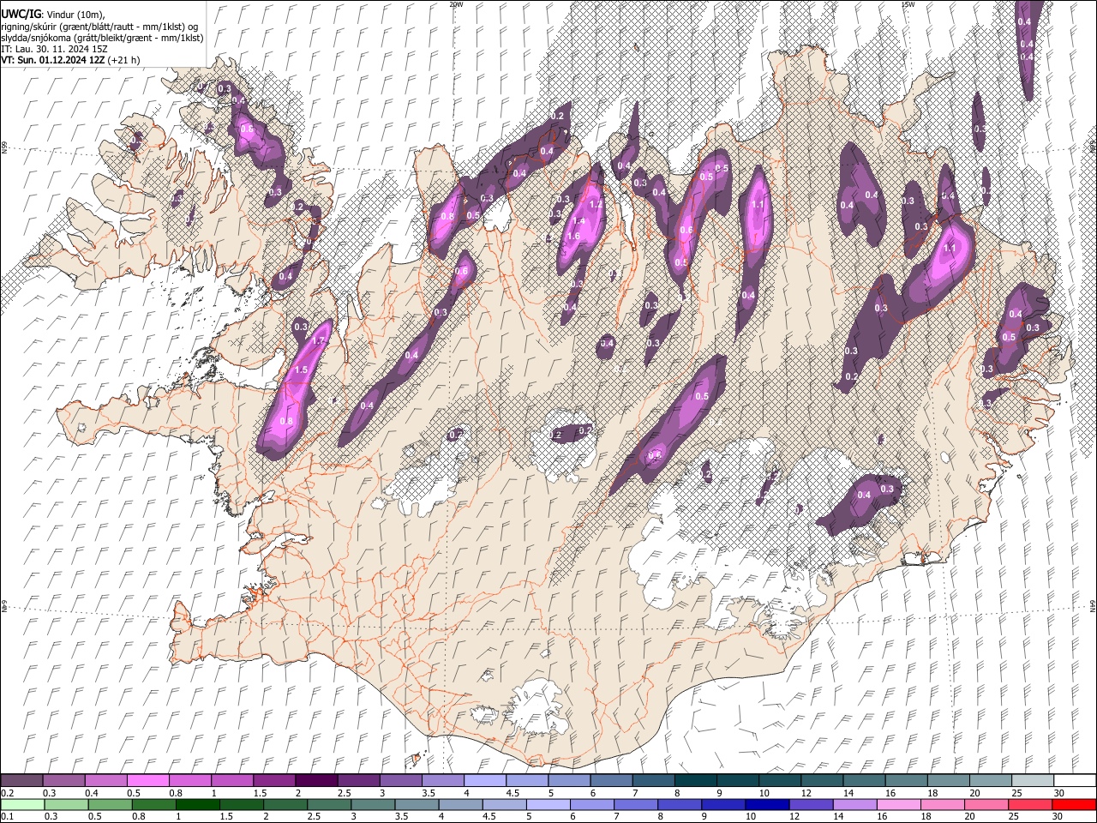Click the 15W longitude label at the top edge
This screenshot has width=1097, height=823.
(x=908, y=4)
